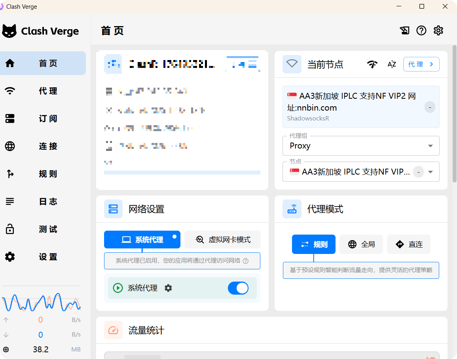Click the info icon beside proxy enabled text

click(x=246, y=261)
